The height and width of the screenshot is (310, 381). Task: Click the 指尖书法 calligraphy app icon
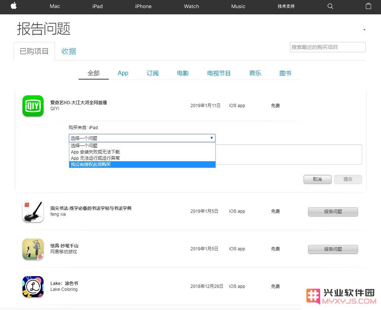(x=33, y=212)
